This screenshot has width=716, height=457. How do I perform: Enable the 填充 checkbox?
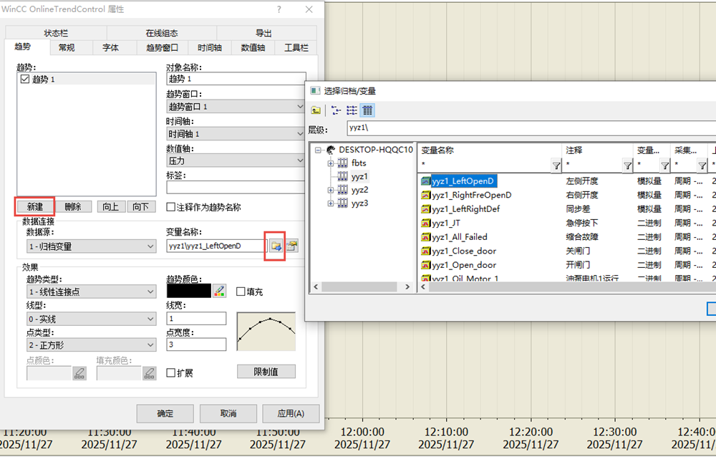point(241,292)
